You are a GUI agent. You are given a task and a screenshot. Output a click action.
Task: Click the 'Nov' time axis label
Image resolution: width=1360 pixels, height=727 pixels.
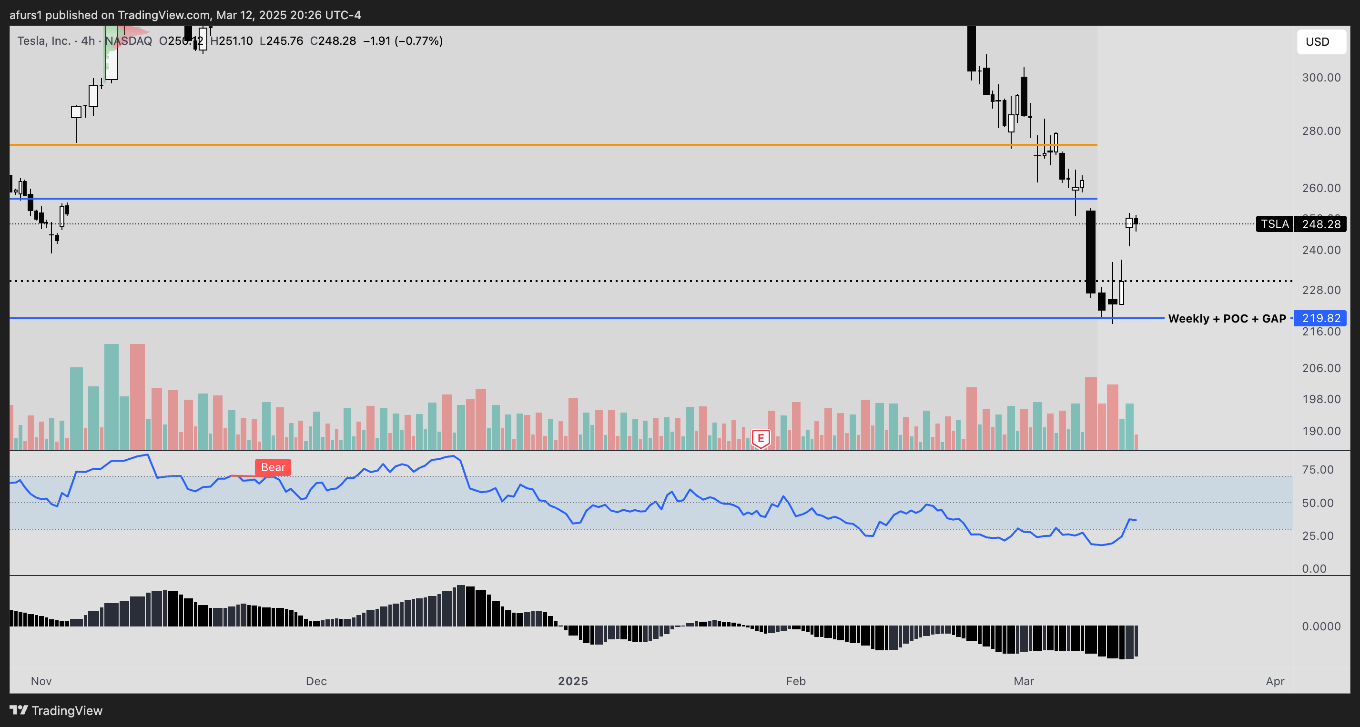(x=41, y=681)
